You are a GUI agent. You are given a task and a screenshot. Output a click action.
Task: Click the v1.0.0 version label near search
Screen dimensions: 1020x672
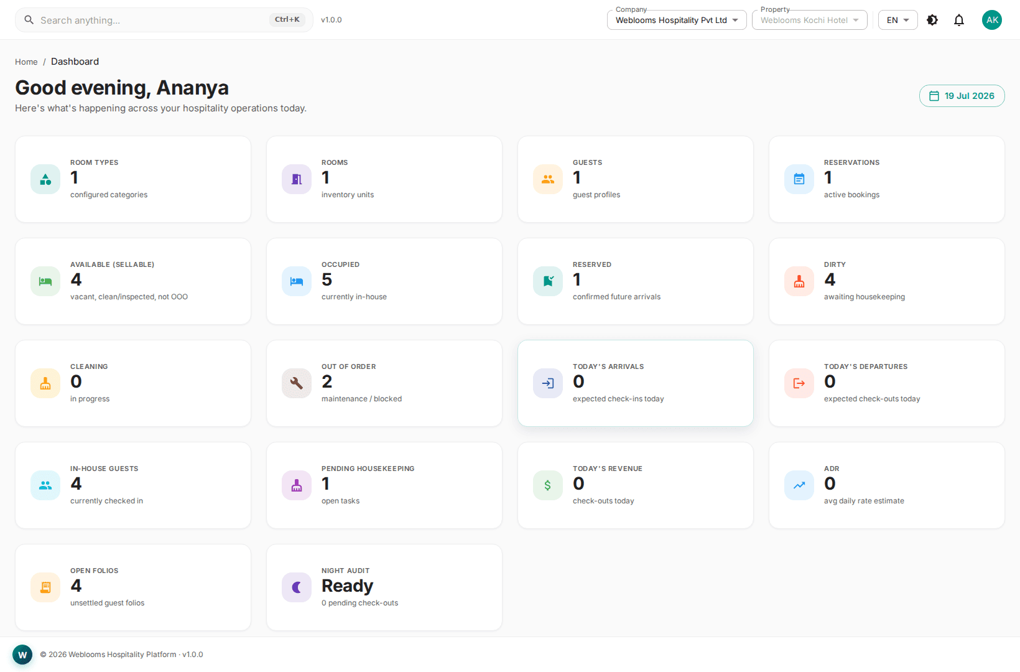pos(331,20)
